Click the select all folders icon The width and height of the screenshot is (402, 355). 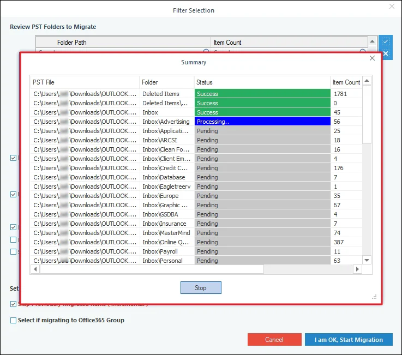[x=385, y=41]
